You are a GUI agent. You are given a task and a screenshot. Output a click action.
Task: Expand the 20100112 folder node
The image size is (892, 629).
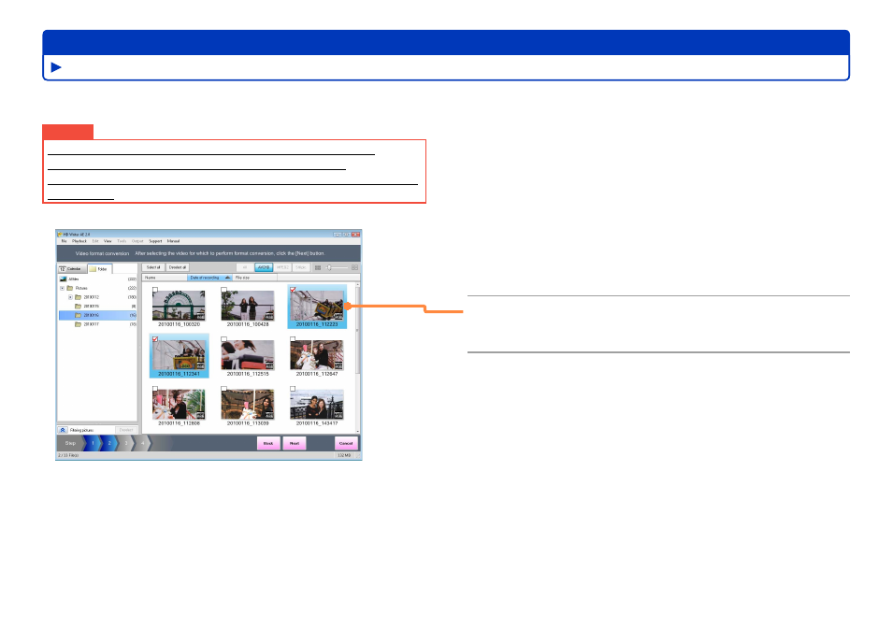coord(70,297)
